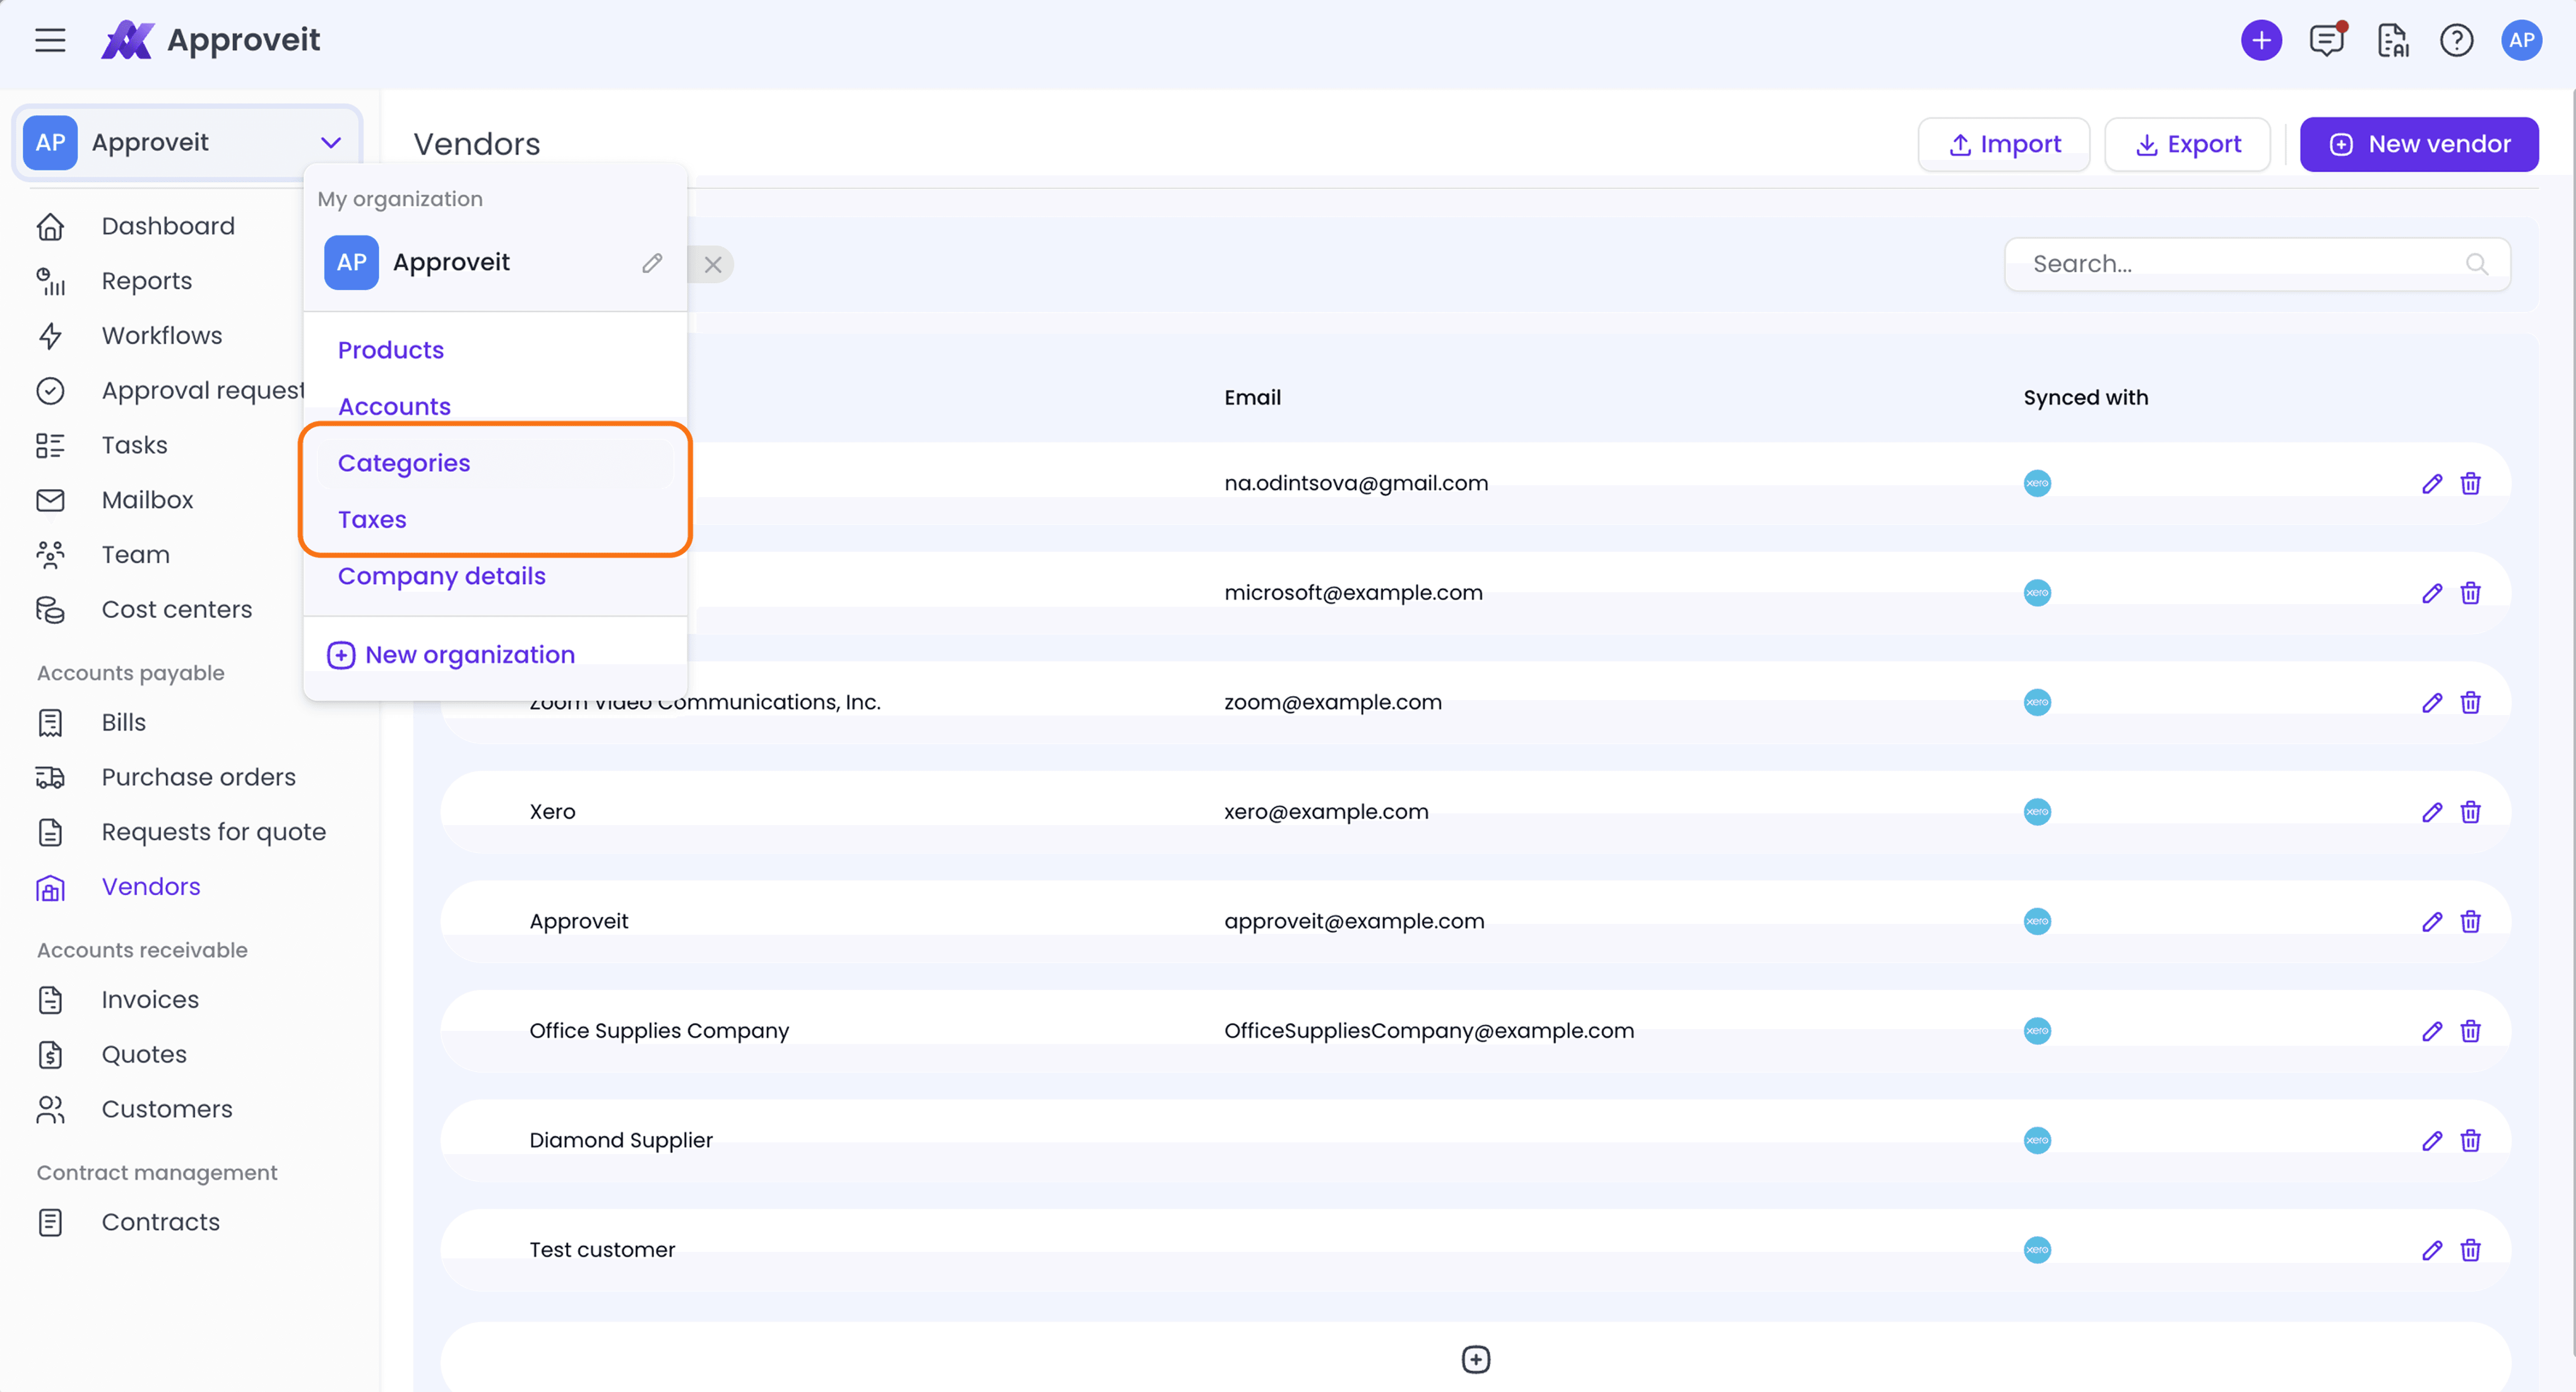Screen dimensions: 2576x1392
Task: Open Tasks in sidebar
Action: [x=134, y=445]
